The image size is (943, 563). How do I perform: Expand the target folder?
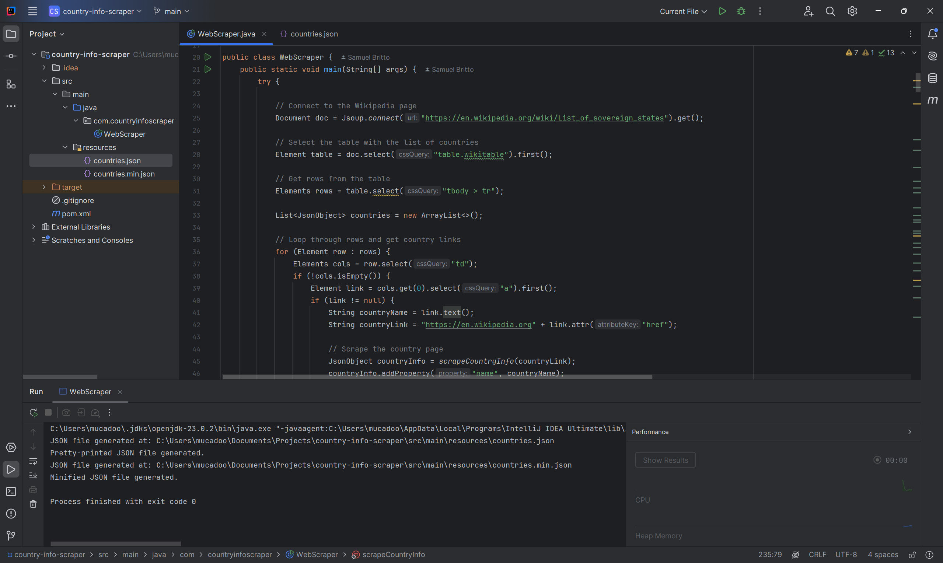(44, 187)
